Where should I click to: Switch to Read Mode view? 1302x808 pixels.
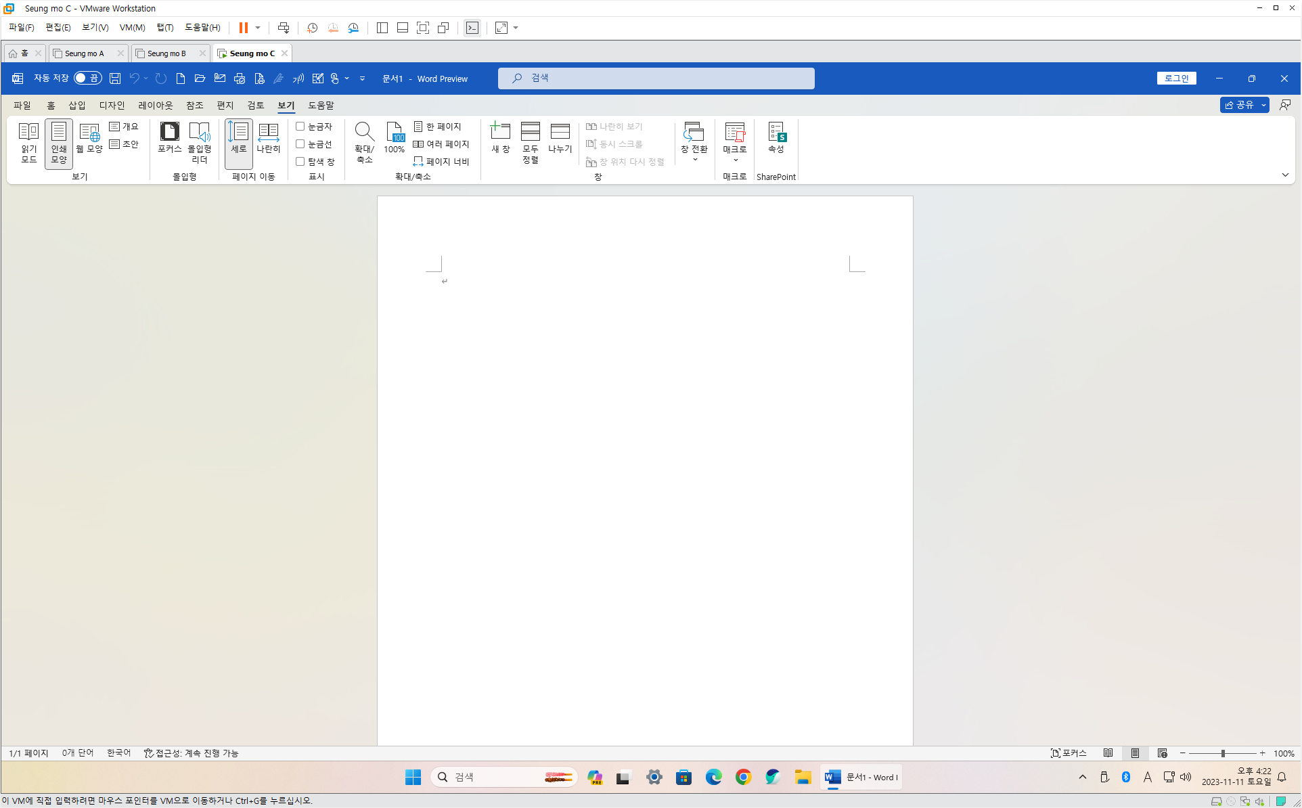(28, 142)
